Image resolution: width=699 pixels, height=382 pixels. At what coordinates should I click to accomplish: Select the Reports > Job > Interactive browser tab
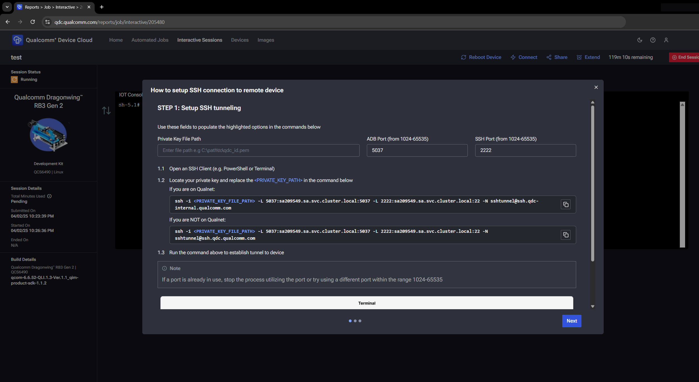tap(54, 7)
